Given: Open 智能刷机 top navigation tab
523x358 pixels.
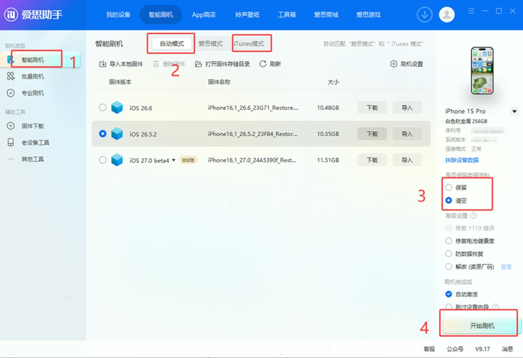Looking at the screenshot, I should click(x=160, y=15).
